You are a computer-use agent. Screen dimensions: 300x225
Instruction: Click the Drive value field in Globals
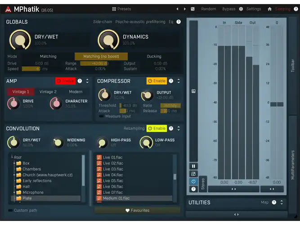42,63
